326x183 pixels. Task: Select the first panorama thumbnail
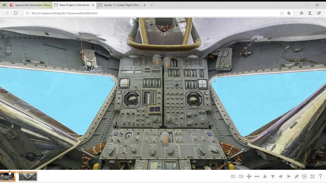(x=7, y=176)
